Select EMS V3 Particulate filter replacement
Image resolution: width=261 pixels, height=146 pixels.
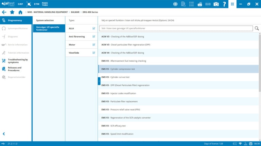[178, 101]
